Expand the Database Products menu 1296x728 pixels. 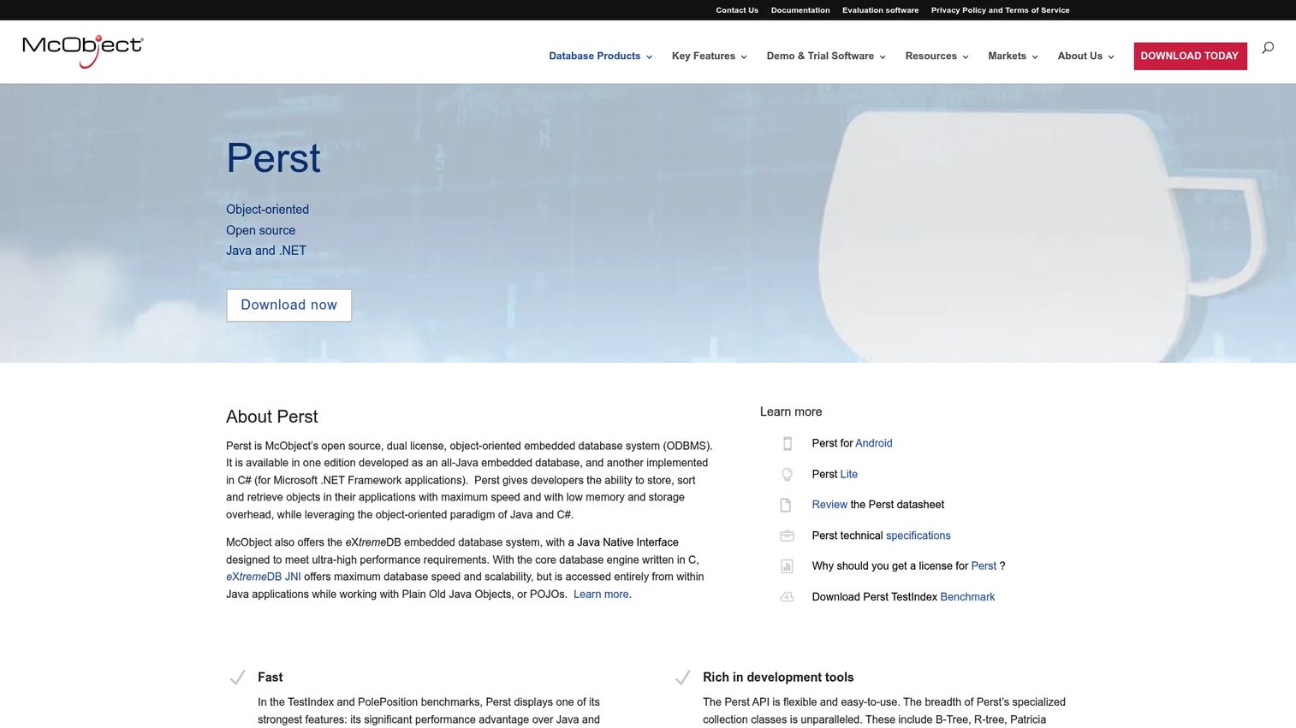(600, 56)
